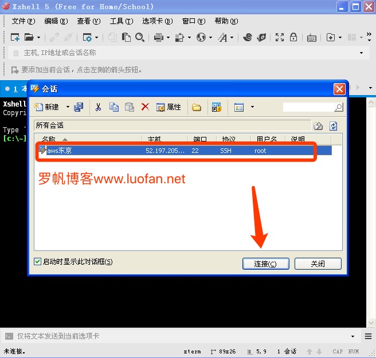
Task: Click the Save As disks icon in Sessions dialog
Action: click(x=79, y=107)
